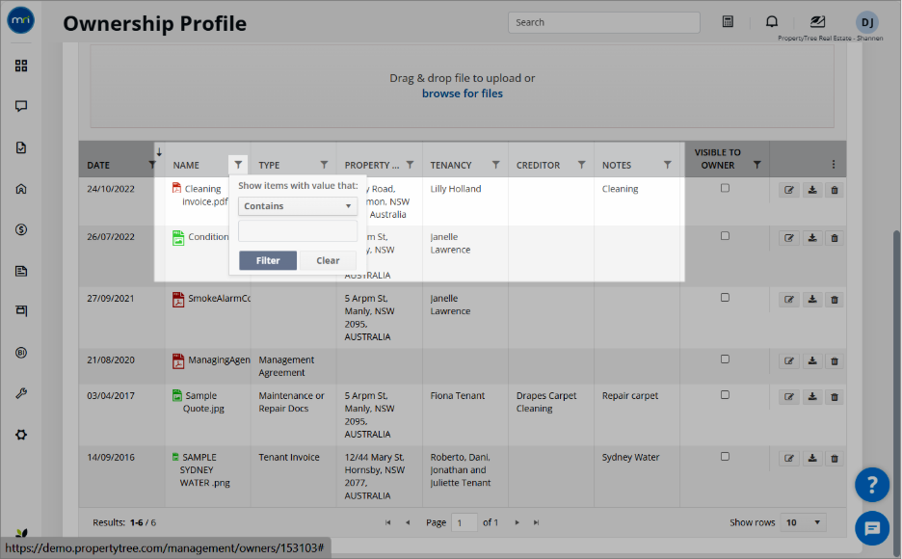Tick Visible to Owner for 27/09/2021 row
This screenshot has height=559, width=902.
pos(725,297)
